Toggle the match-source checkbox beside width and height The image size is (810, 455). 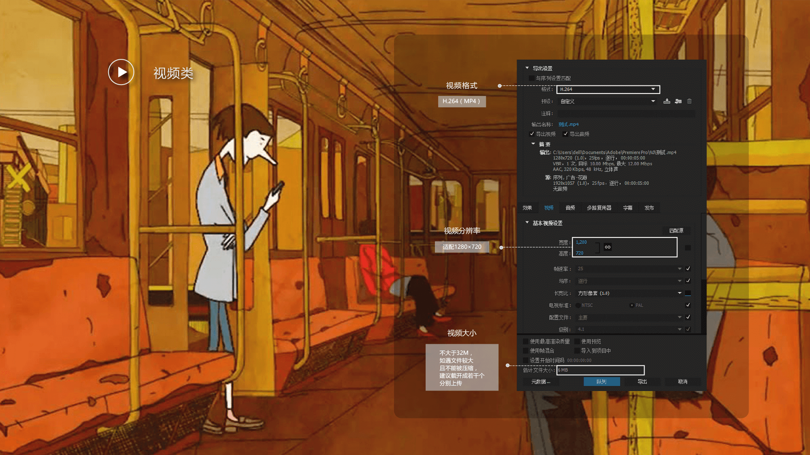point(688,247)
